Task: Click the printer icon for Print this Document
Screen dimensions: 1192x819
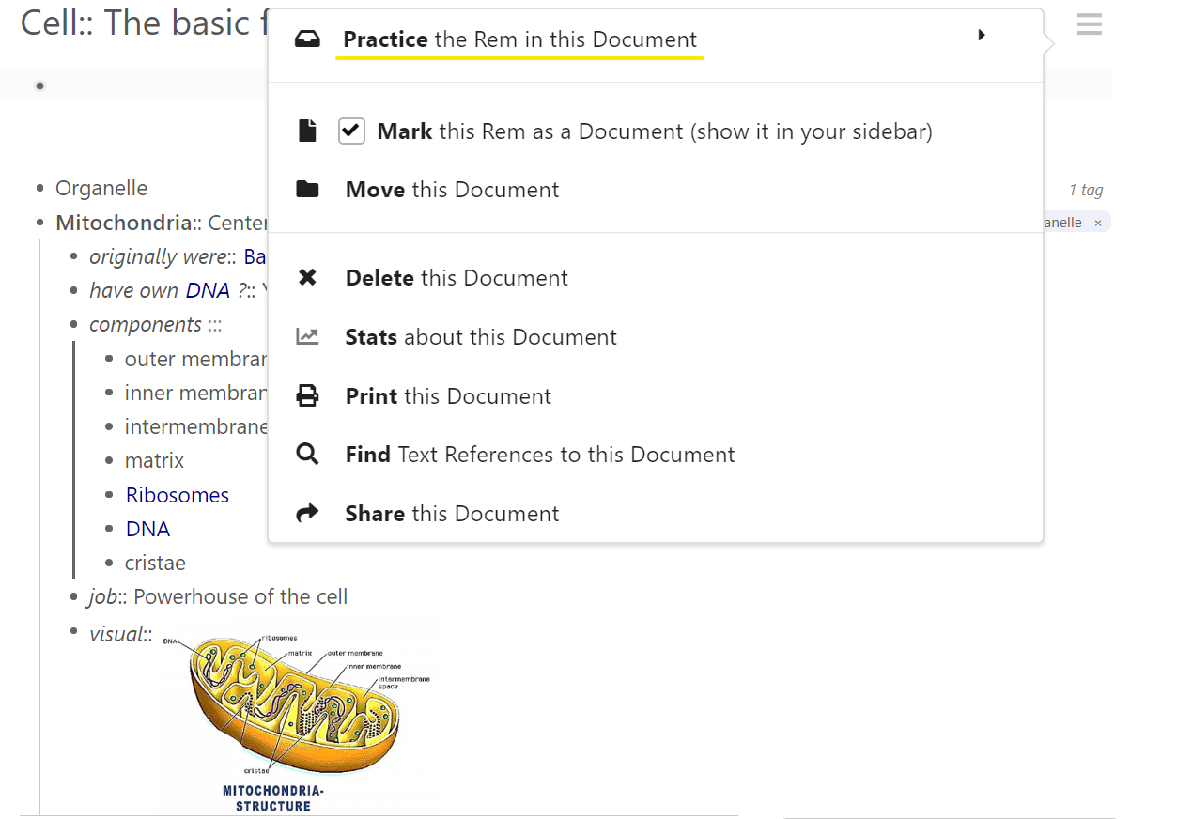Action: (x=307, y=395)
